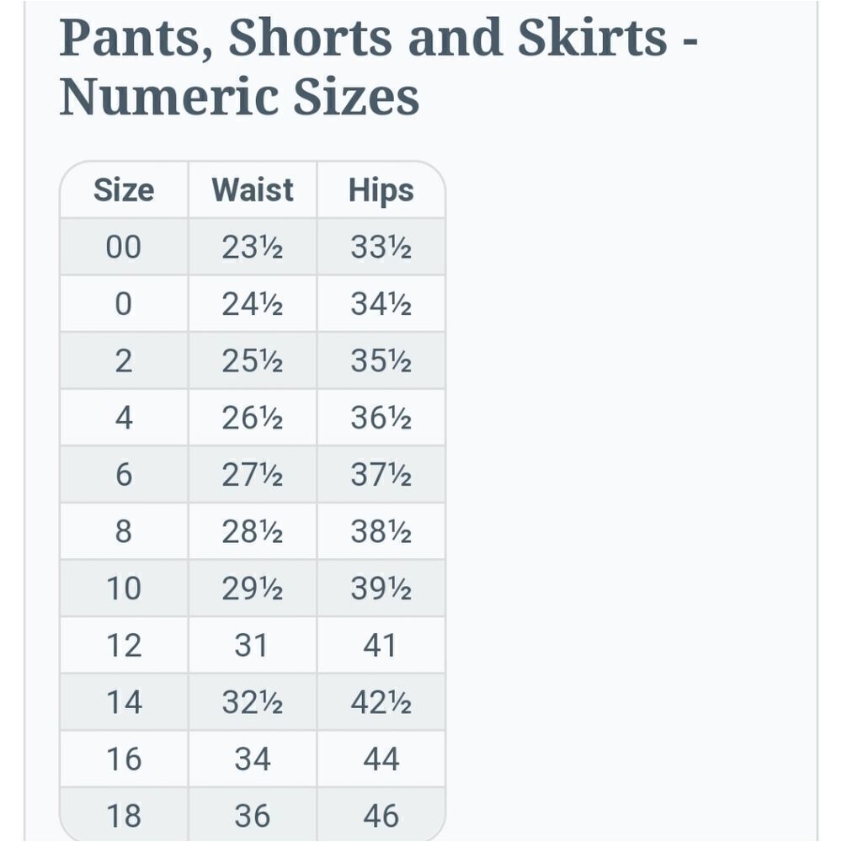Click the 28½ waist measurement
Viewport: 842px width, 842px height.
pos(253,531)
